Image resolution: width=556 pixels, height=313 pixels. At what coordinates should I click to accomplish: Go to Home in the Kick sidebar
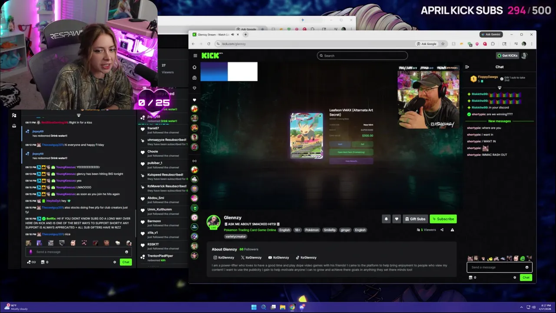point(195,67)
